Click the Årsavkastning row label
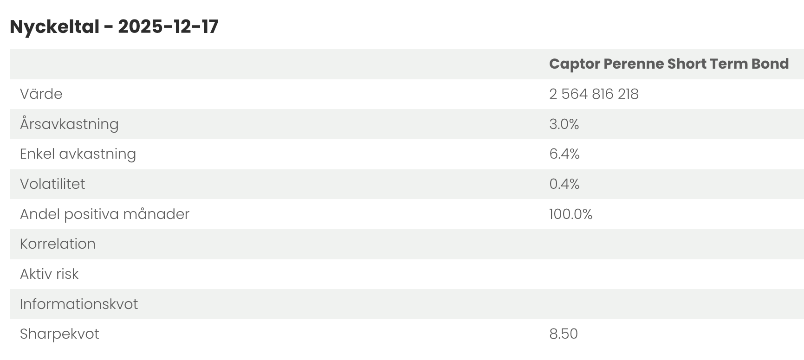The image size is (804, 360). [69, 124]
